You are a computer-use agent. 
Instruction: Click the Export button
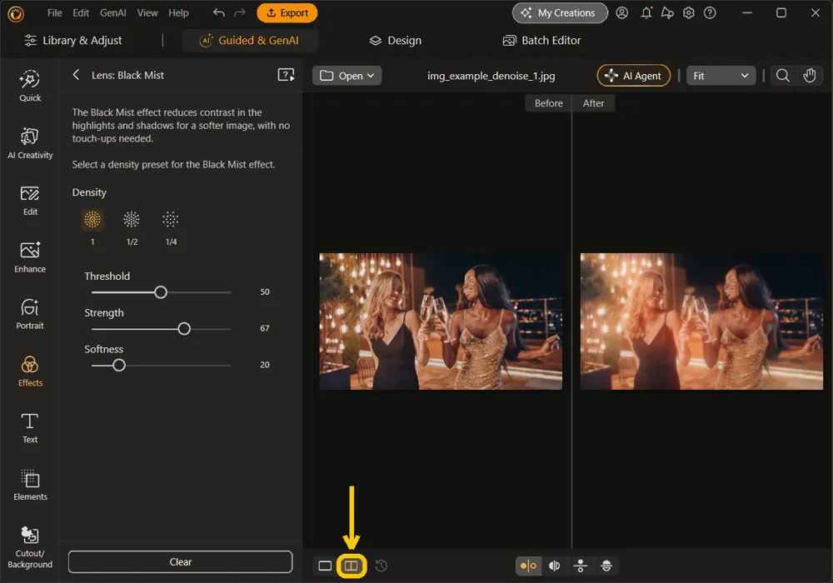[x=287, y=12]
